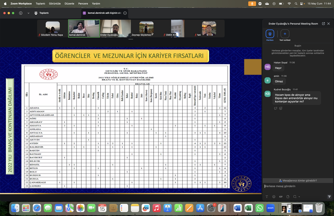Image resolution: width=334 pixels, height=216 pixels.
Task: Open the emoji picker in chat
Action: point(274,197)
